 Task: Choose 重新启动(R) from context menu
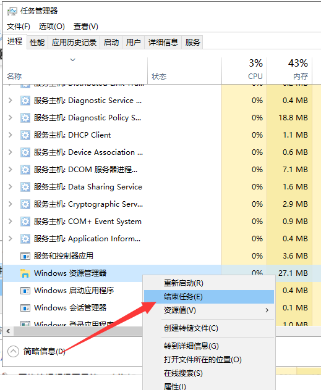[x=209, y=283]
